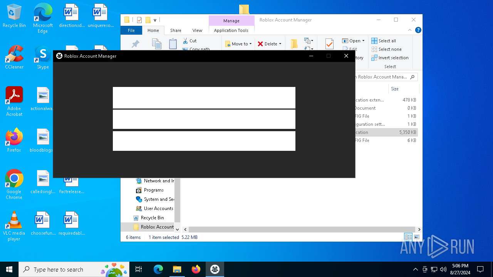Select the uniquereso Word document on desktop
The image size is (493, 277).
click(x=100, y=16)
